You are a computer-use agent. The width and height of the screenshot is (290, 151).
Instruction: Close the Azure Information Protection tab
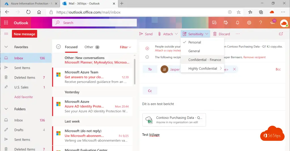tap(56, 3)
